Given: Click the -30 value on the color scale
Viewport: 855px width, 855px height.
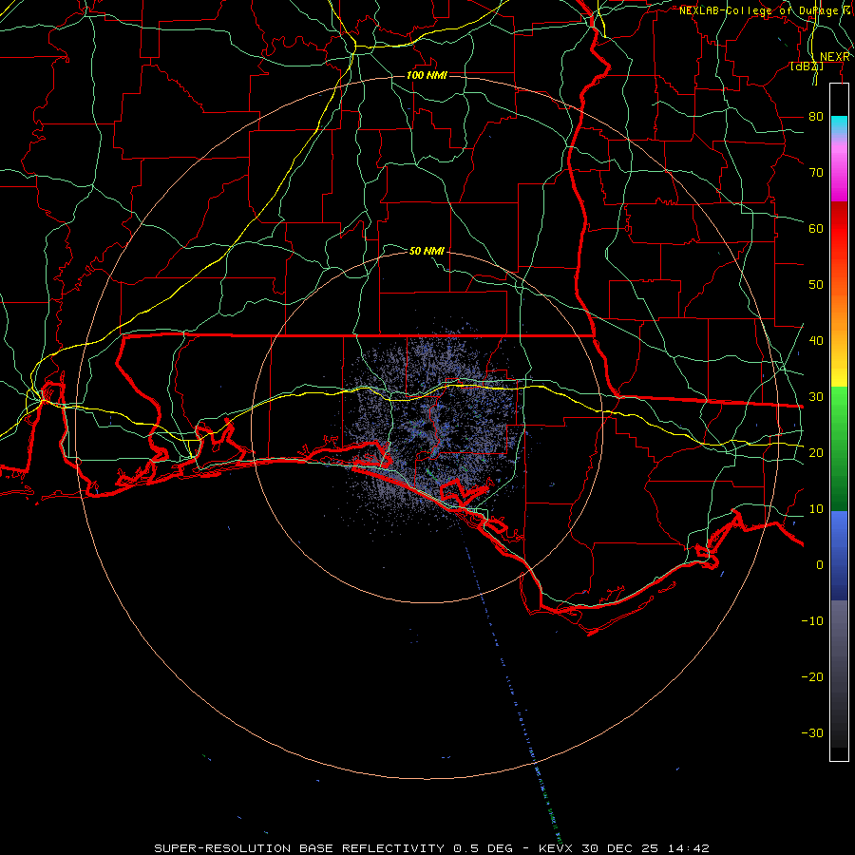Looking at the screenshot, I should (812, 732).
